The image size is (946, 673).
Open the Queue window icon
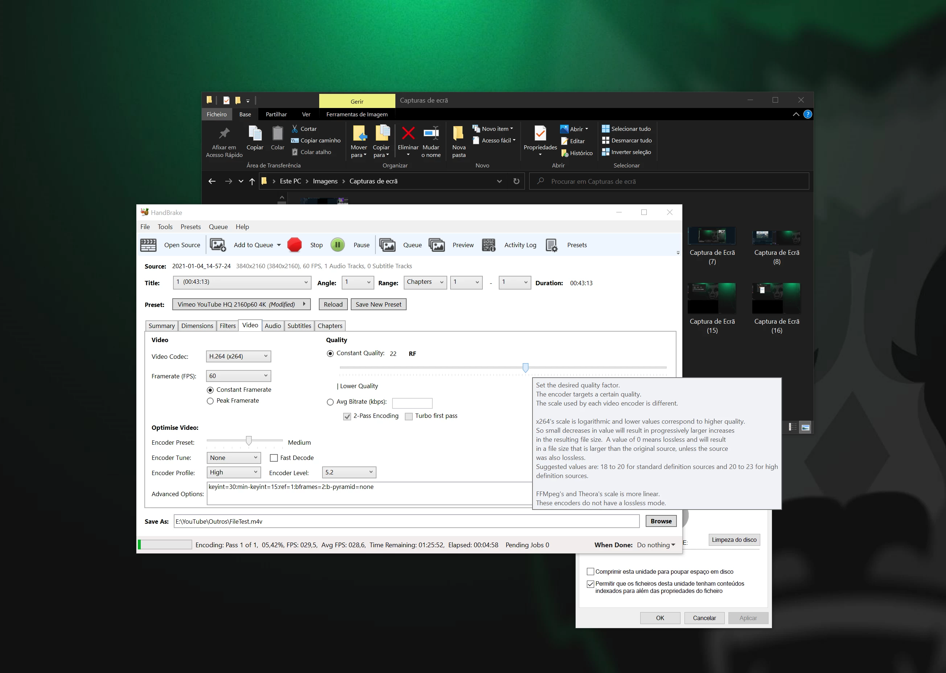tap(387, 245)
